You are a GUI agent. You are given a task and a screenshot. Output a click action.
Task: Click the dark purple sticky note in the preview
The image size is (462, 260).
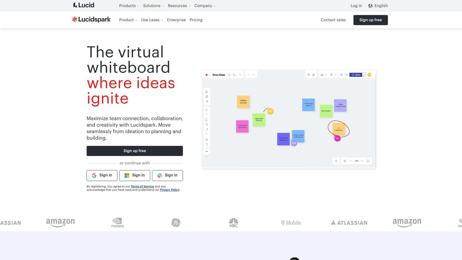pos(284,139)
